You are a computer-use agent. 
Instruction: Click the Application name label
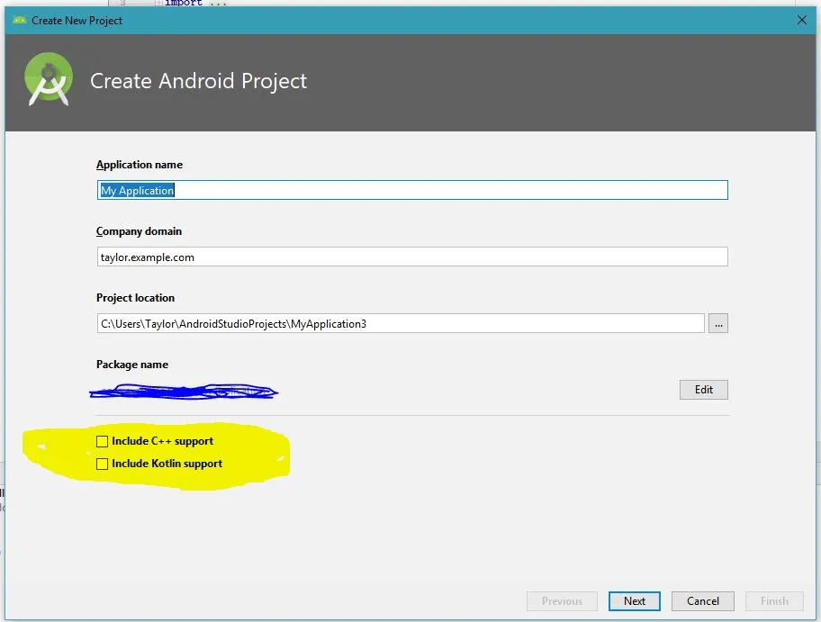coord(140,165)
